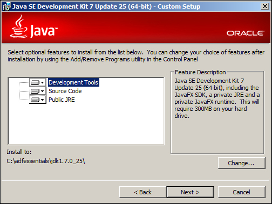
Task: Click the Java coffee cup logo
Action: click(x=18, y=26)
